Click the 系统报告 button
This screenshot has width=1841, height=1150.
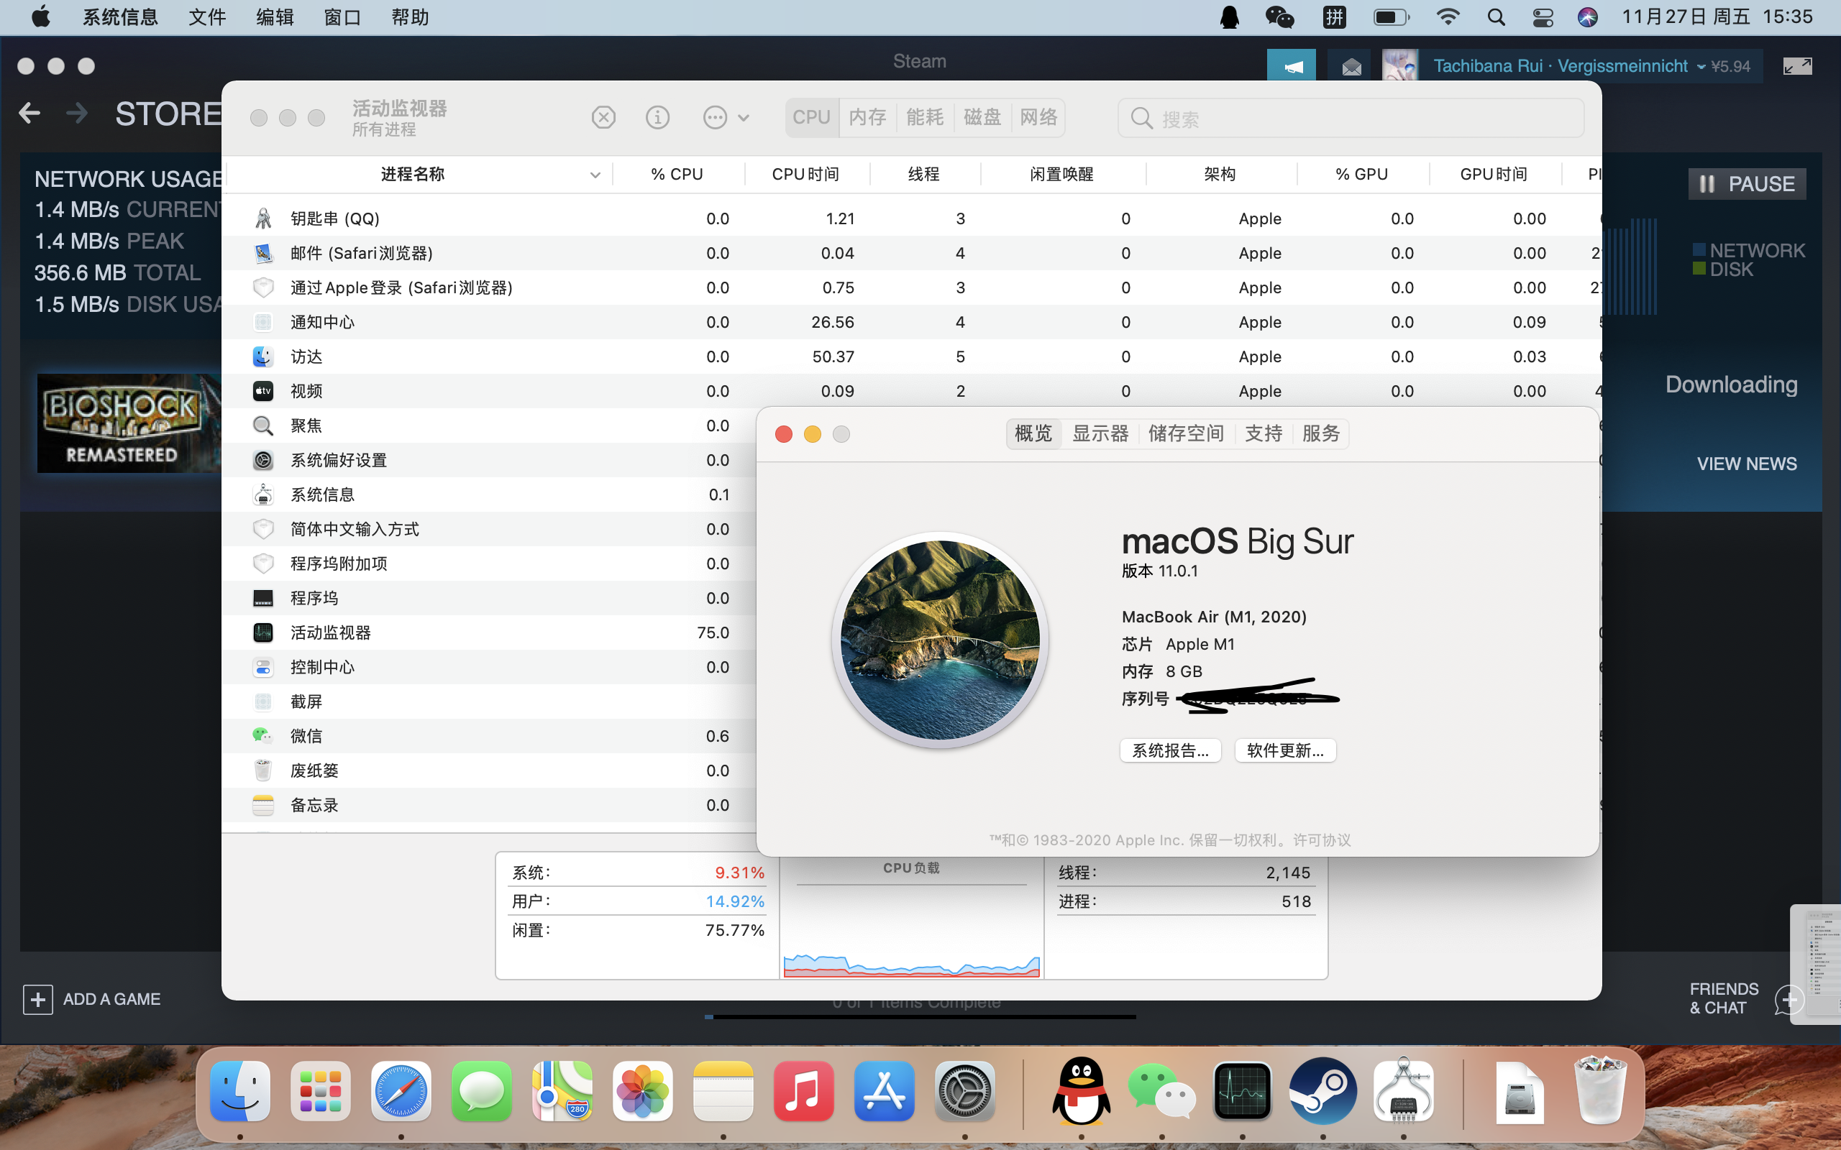(1170, 750)
